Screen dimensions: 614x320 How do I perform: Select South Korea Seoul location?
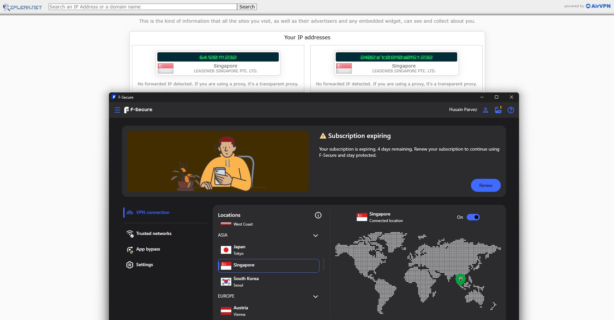click(x=269, y=282)
